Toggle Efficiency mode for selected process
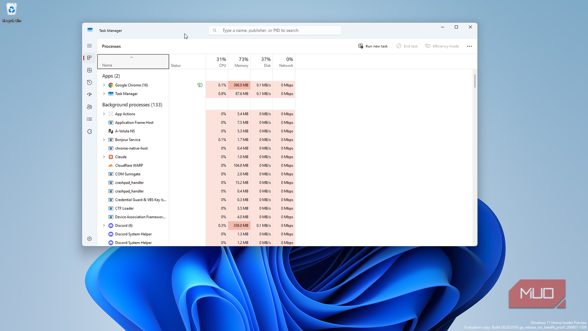Viewport: 588px width, 331px height. 442,46
